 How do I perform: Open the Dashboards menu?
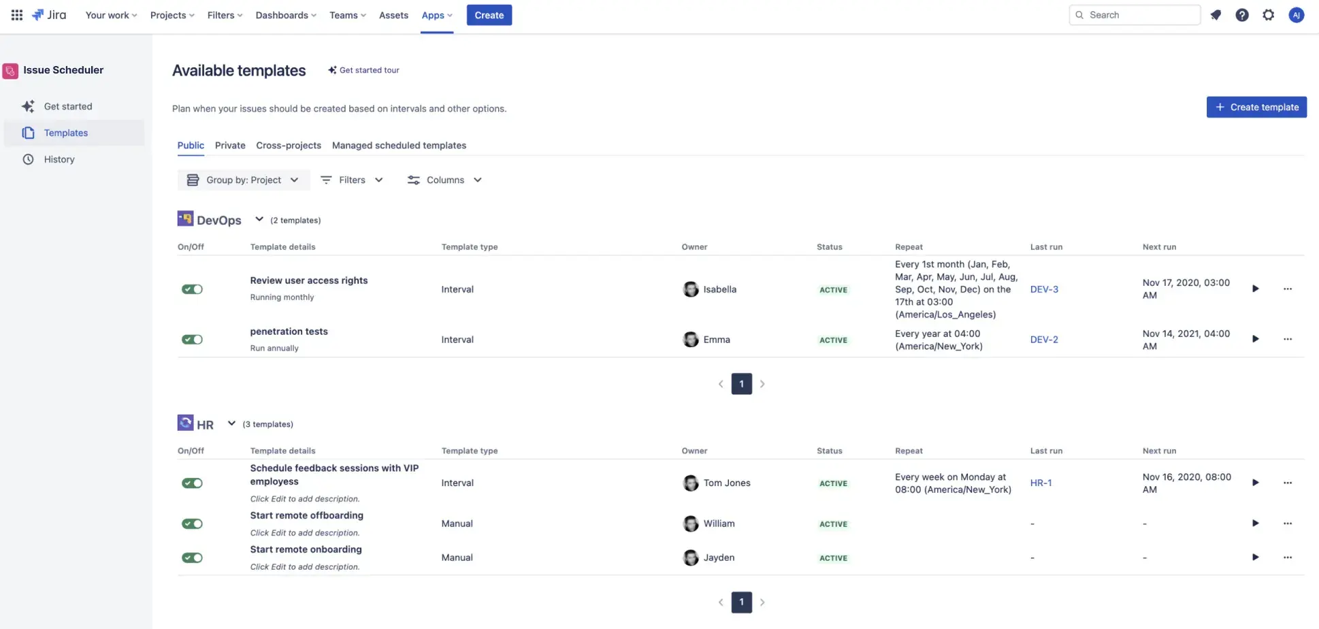(285, 14)
